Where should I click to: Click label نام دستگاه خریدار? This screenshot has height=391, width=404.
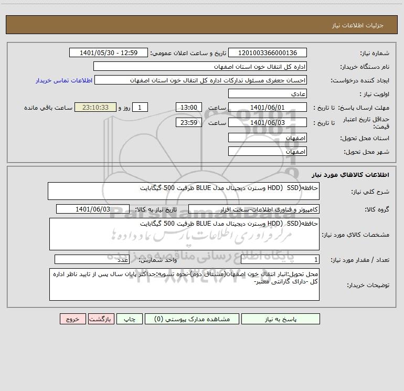click(x=365, y=67)
